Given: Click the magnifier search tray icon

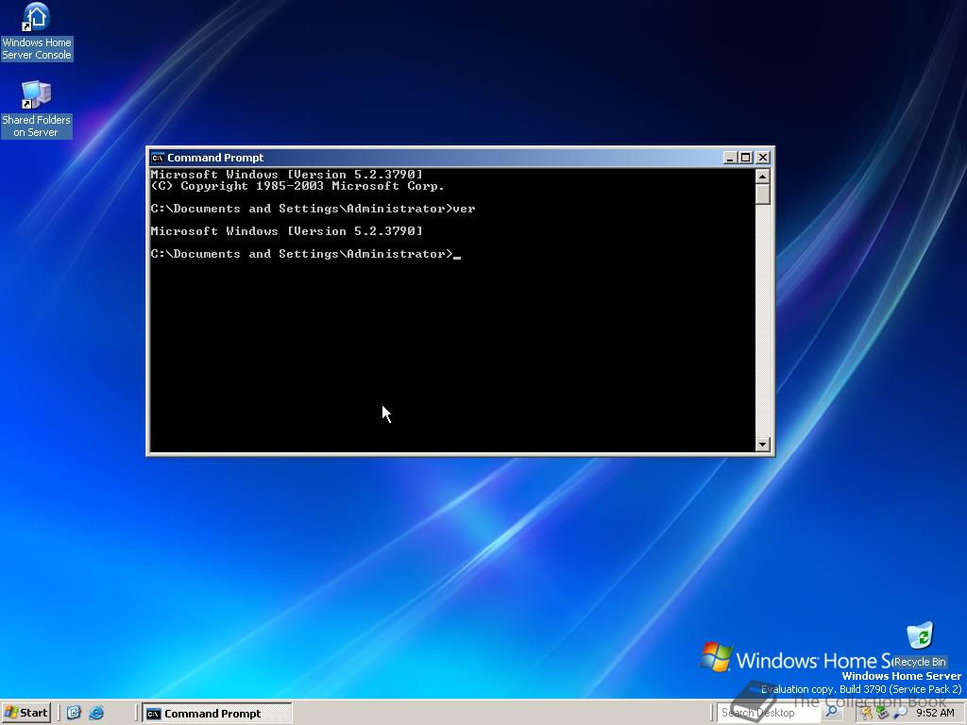Looking at the screenshot, I should coord(900,714).
